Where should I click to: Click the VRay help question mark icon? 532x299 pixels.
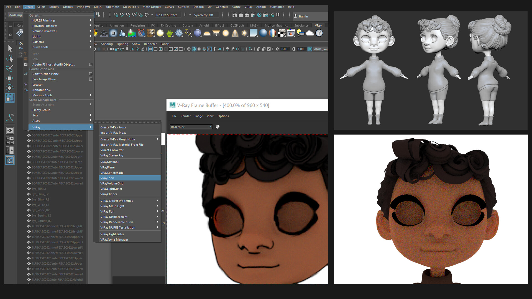tap(319, 33)
